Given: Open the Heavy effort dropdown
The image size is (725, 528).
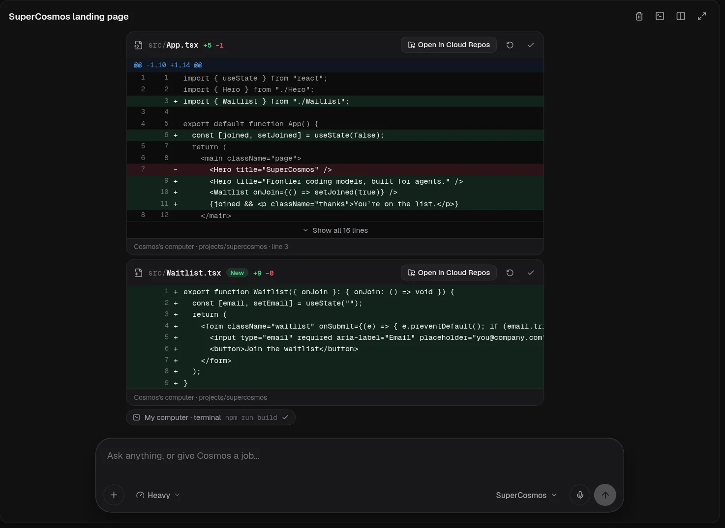Looking at the screenshot, I should (158, 495).
